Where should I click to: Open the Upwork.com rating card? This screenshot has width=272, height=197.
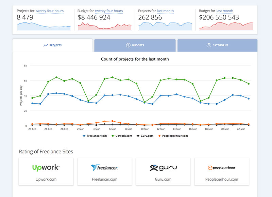[x=46, y=172]
